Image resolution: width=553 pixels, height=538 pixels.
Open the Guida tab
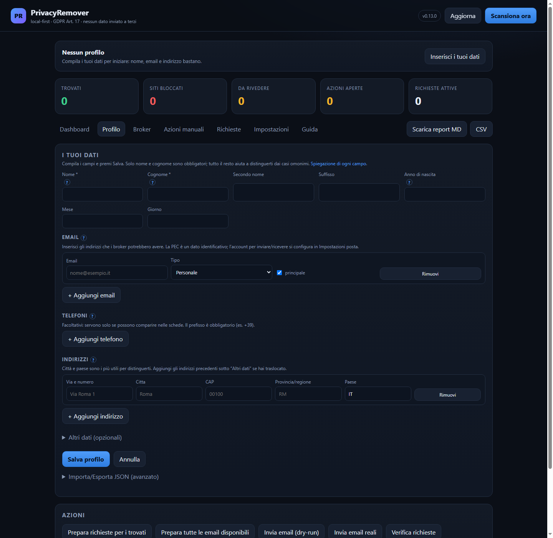click(310, 129)
